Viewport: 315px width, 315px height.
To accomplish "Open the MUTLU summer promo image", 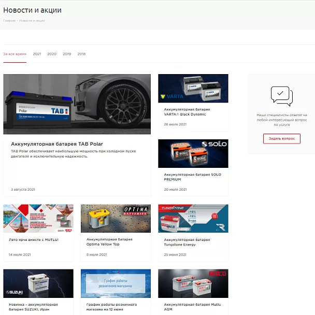I will pyautogui.click(x=38, y=218).
